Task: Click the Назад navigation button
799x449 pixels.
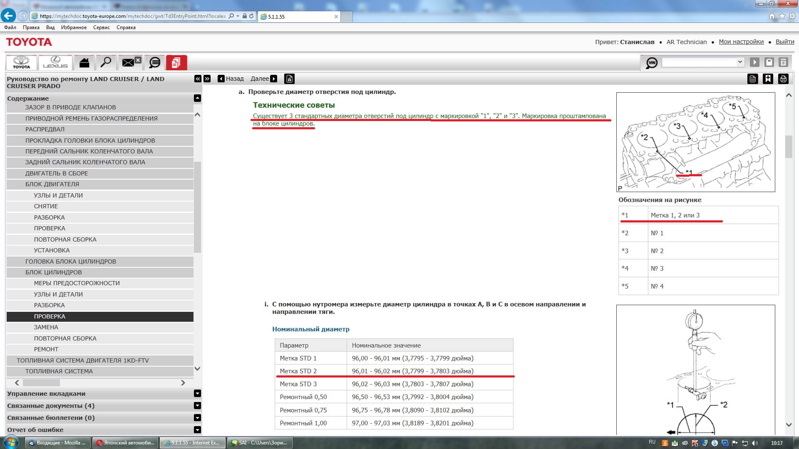Action: coord(231,79)
